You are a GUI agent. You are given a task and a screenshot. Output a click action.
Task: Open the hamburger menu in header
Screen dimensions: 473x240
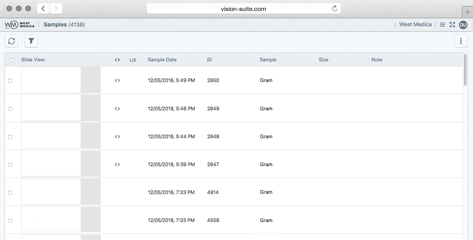pos(442,25)
